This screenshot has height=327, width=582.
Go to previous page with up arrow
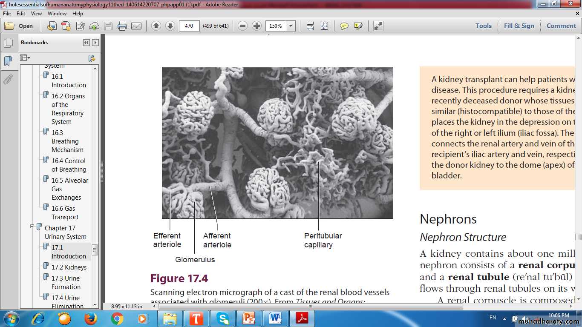click(156, 26)
